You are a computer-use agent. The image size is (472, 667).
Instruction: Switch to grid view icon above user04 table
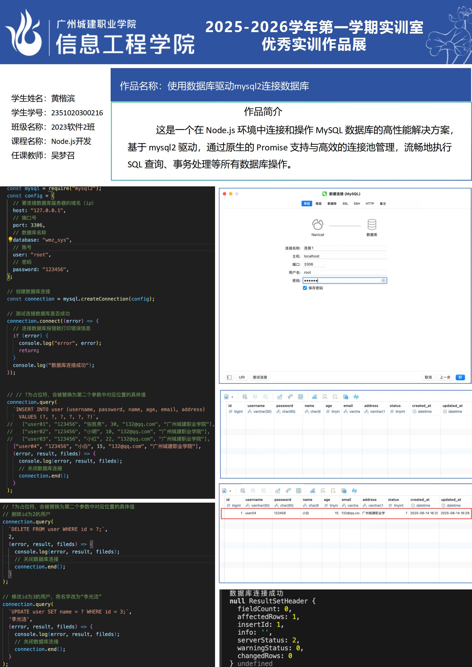[x=299, y=491]
